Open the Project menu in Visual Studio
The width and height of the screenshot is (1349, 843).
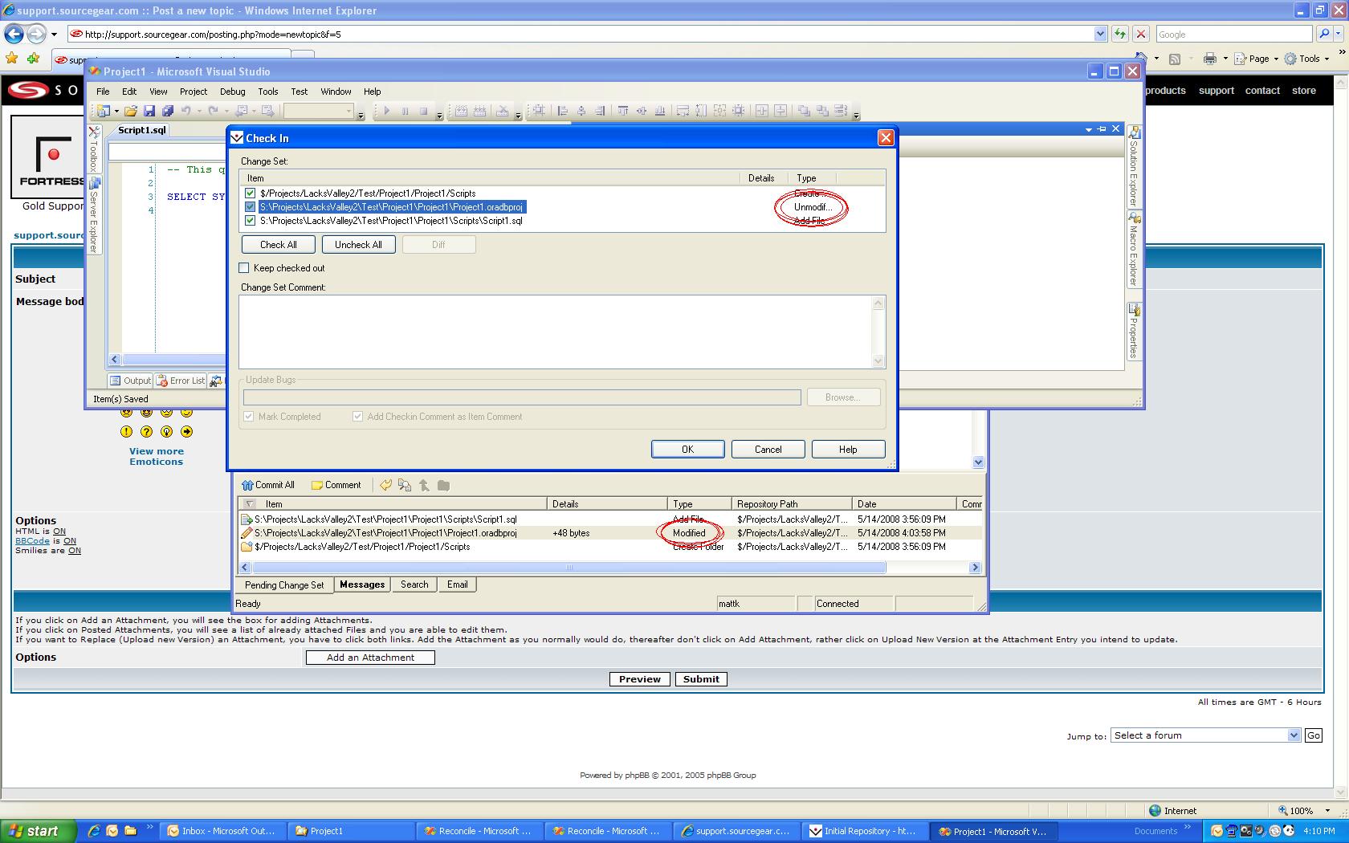point(193,92)
